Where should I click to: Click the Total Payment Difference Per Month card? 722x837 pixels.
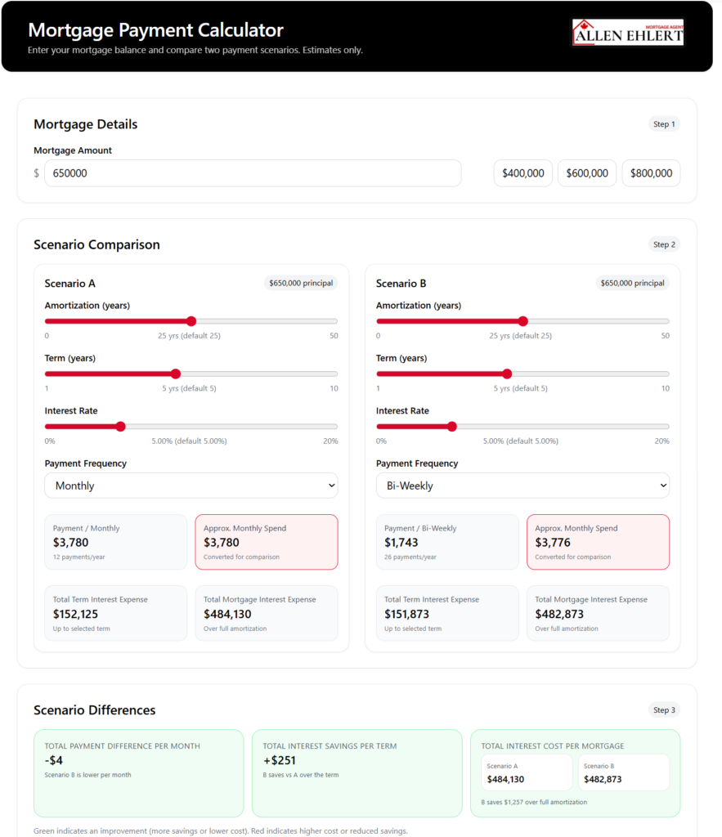tap(138, 772)
